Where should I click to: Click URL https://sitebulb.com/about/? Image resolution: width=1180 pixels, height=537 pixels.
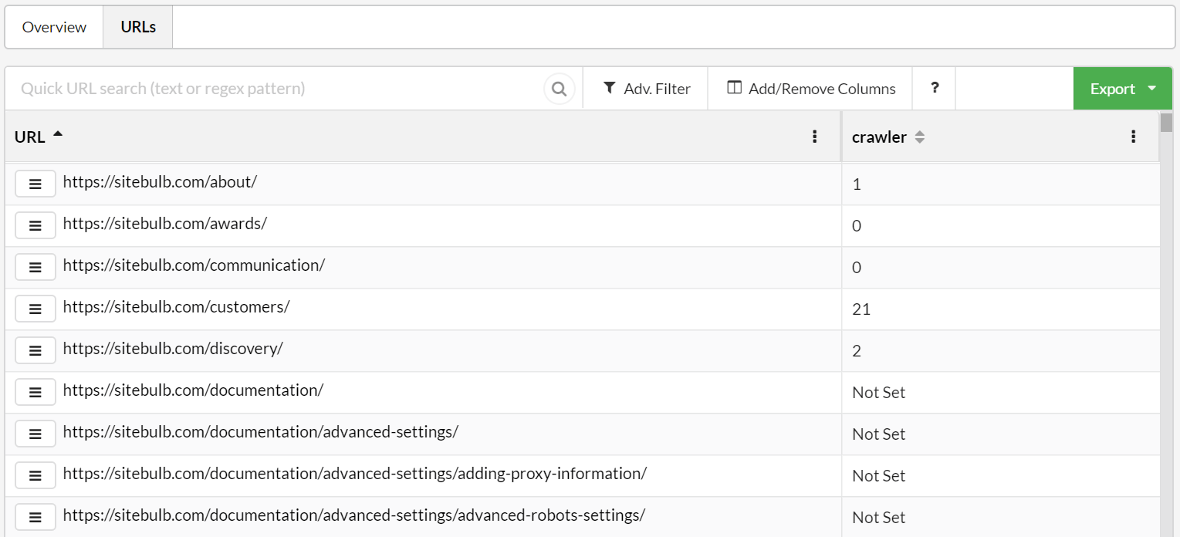[160, 182]
